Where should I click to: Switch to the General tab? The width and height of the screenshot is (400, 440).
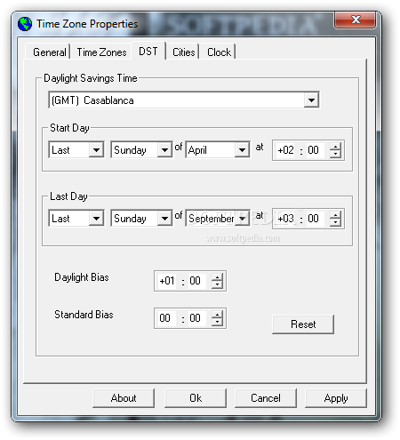click(x=50, y=52)
